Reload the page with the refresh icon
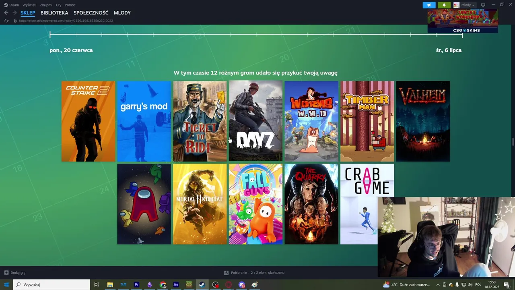 coord(6,21)
